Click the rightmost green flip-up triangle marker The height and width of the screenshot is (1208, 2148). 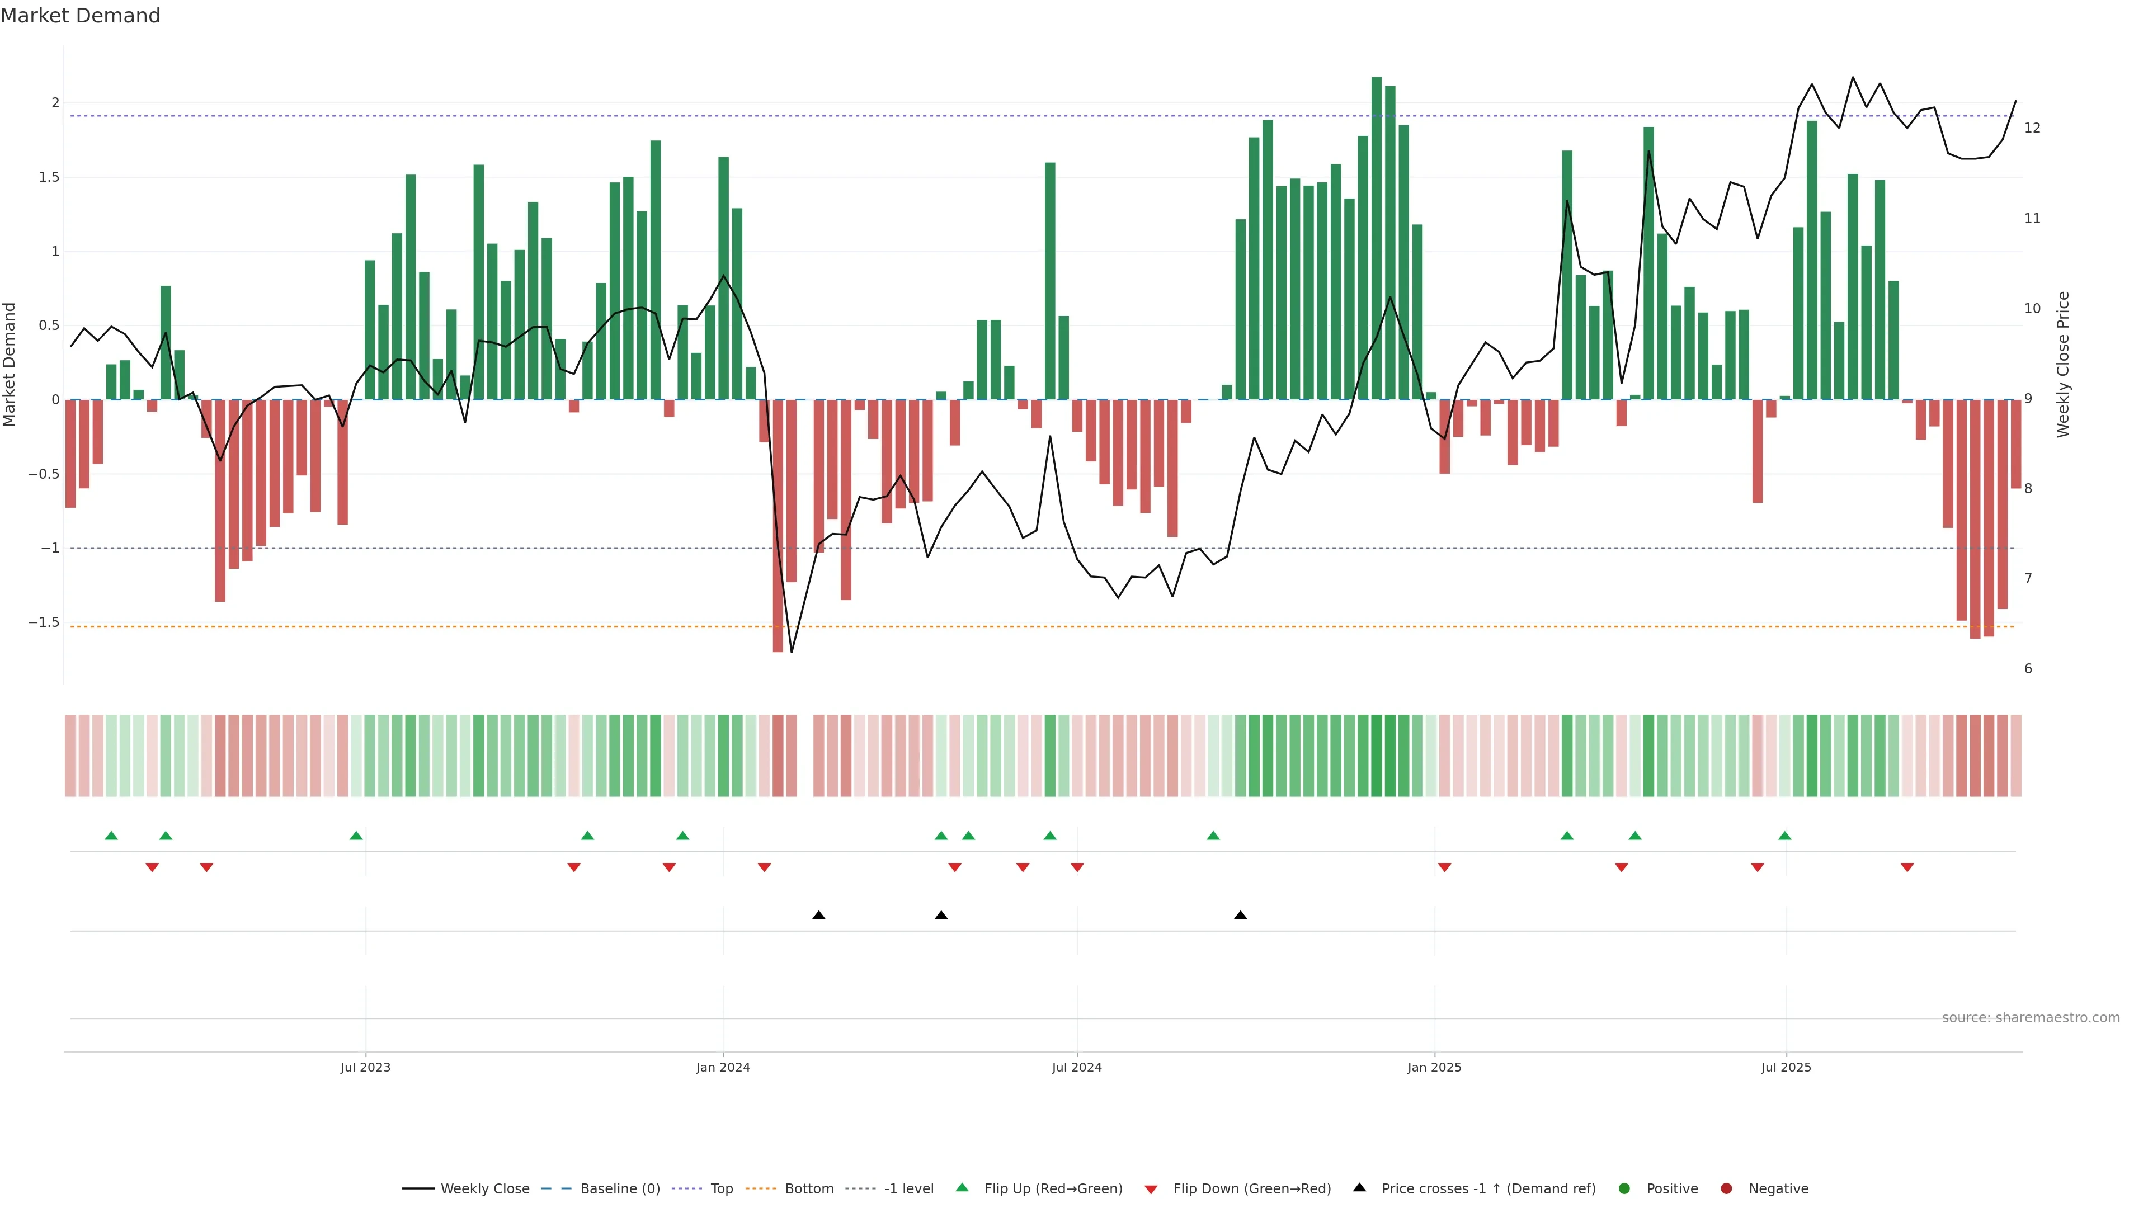click(1784, 836)
